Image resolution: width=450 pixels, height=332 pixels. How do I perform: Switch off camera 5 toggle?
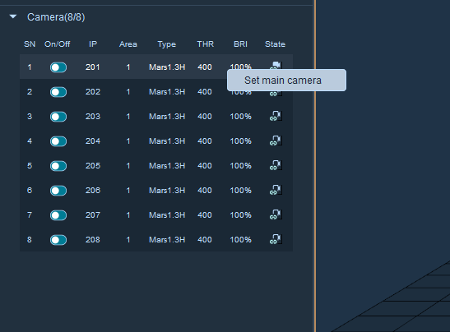58,166
